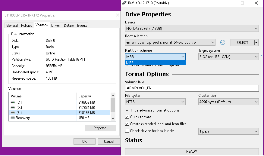Image resolution: width=264 pixels, height=156 pixels.
Task: Switch to the Policies tab
Action: (27, 25)
